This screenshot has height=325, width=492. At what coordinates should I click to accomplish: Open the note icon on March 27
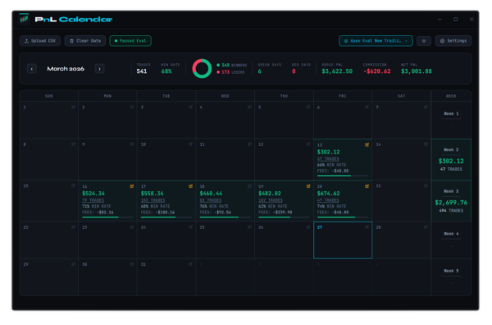(x=367, y=227)
